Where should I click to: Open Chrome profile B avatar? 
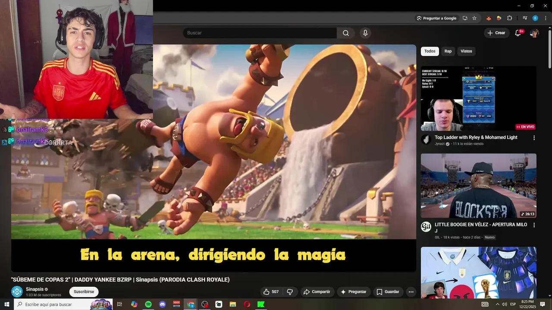point(535,18)
